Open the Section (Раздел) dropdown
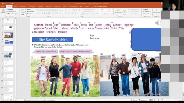 [x=29, y=14]
